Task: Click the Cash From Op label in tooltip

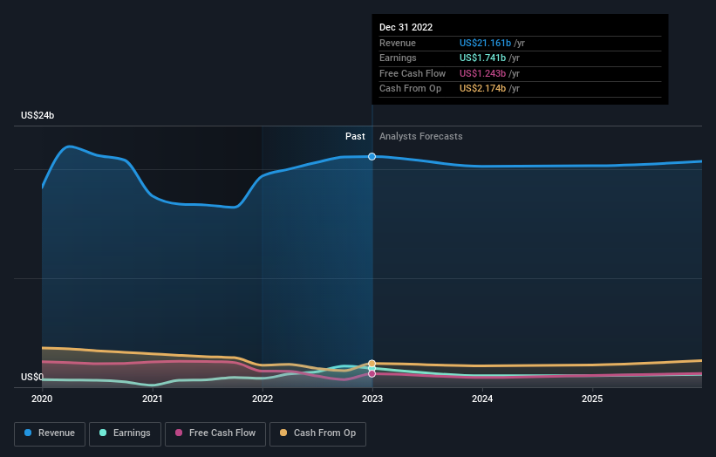Action: (x=410, y=89)
